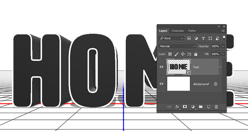This screenshot has width=248, height=131.
Task: Add a layer style (fx)
Action: [x=177, y=107]
